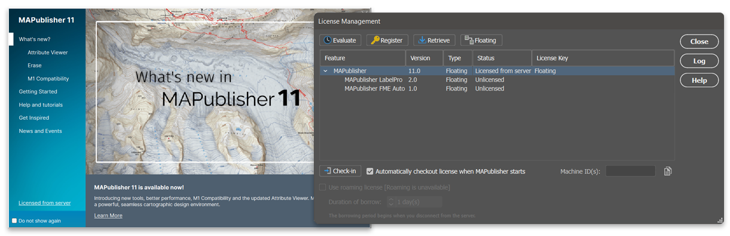Click the Evaluate button in License Management
The height and width of the screenshot is (236, 730).
[x=340, y=41]
